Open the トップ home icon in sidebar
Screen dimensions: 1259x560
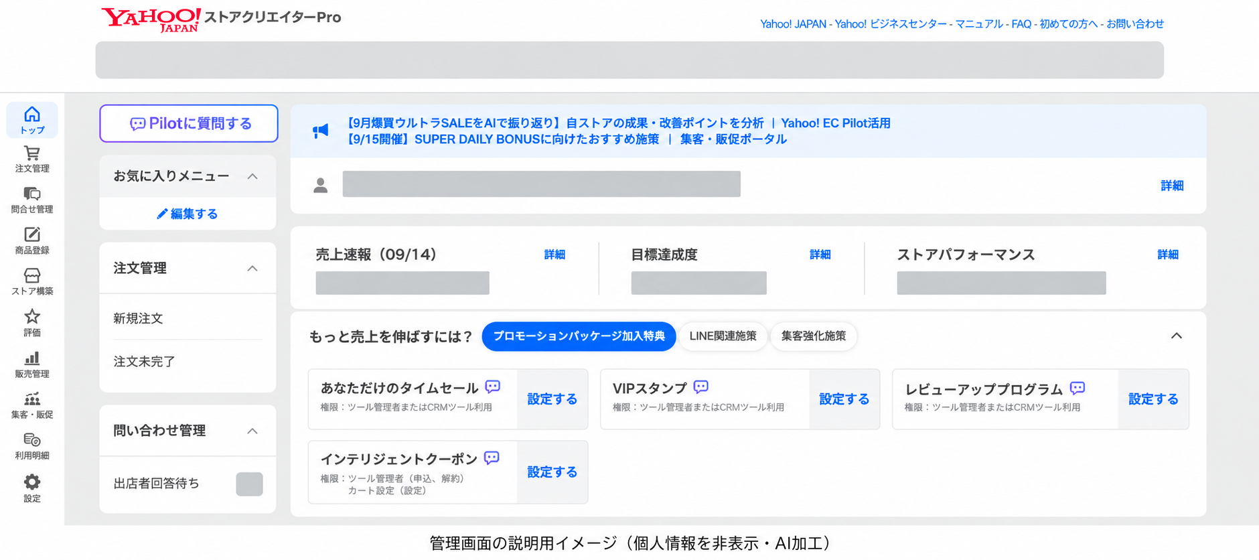tap(32, 120)
